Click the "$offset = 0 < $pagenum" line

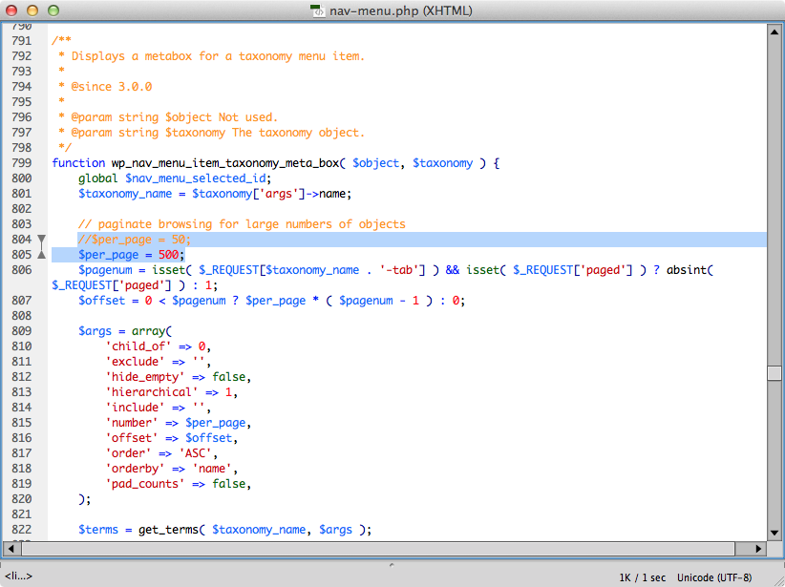click(152, 301)
